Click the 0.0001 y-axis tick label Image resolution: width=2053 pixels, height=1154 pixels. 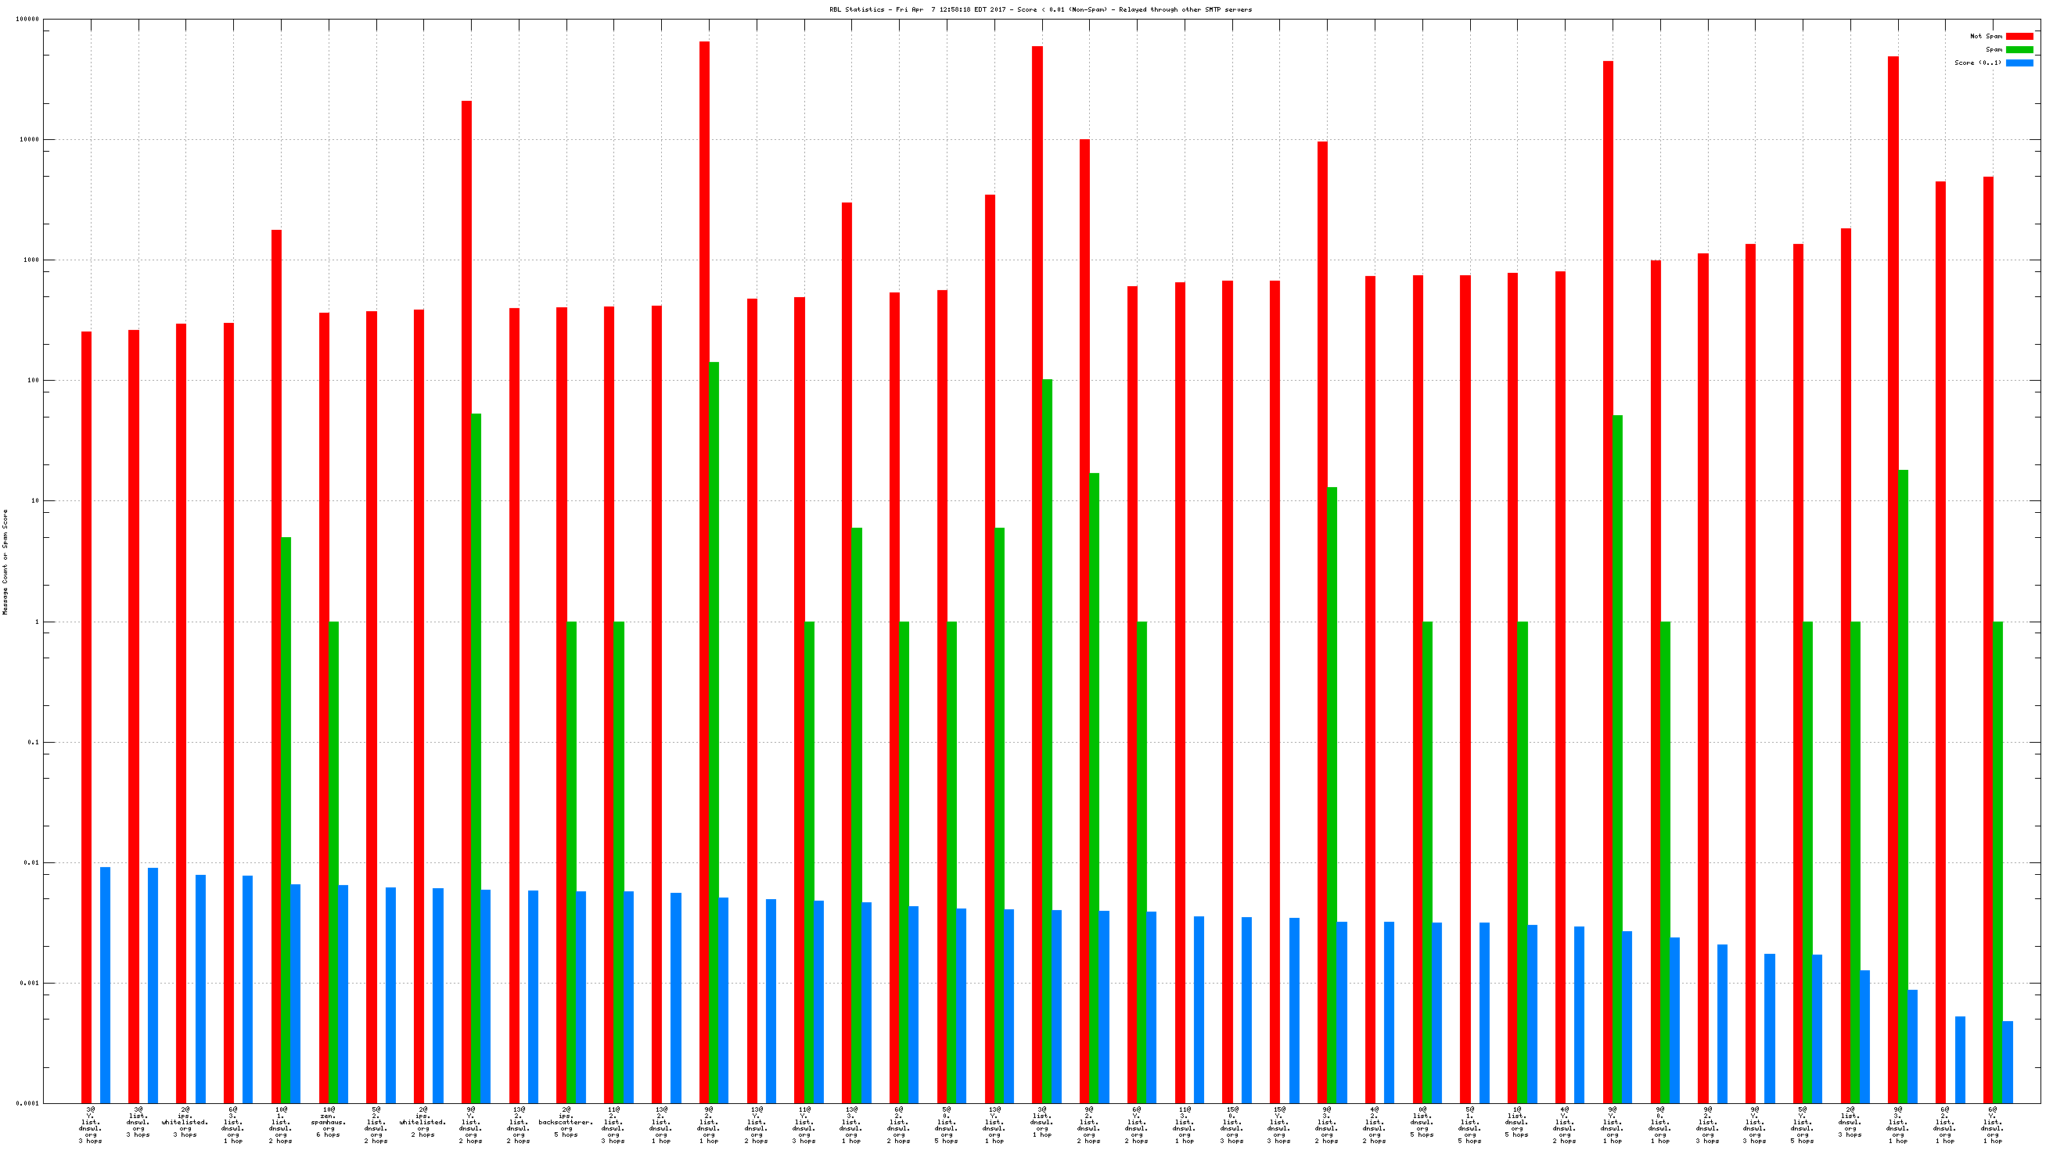[27, 1103]
